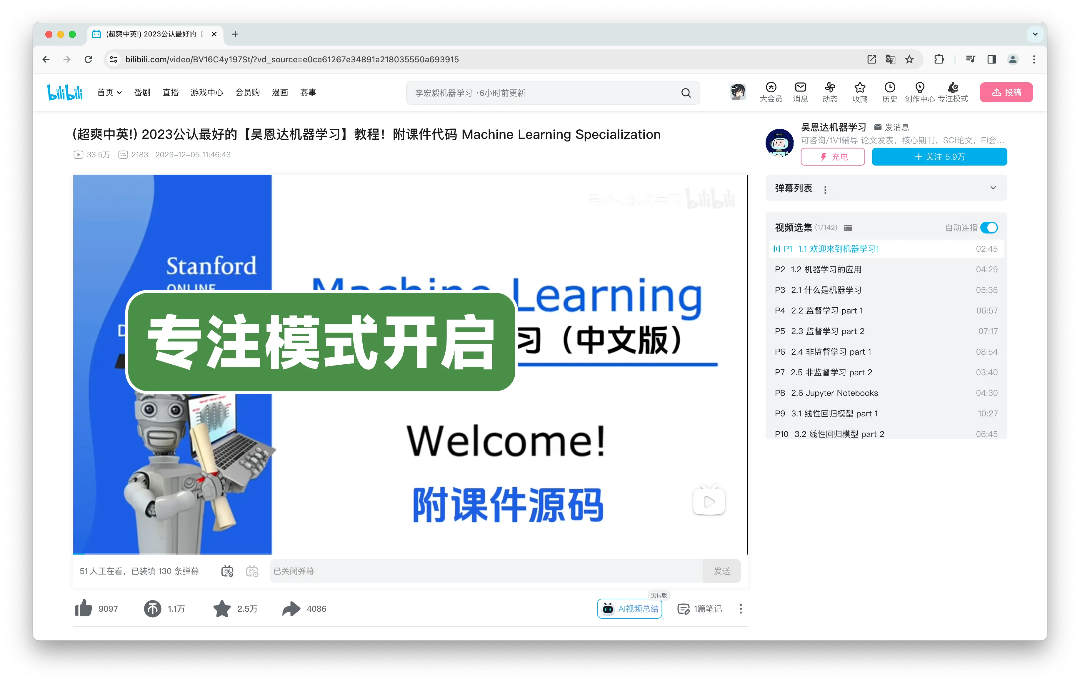Open the 消息 messages icon
Image resolution: width=1080 pixels, height=684 pixels.
click(x=800, y=92)
